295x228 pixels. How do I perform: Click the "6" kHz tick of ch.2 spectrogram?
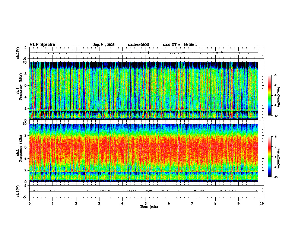pos(26,147)
